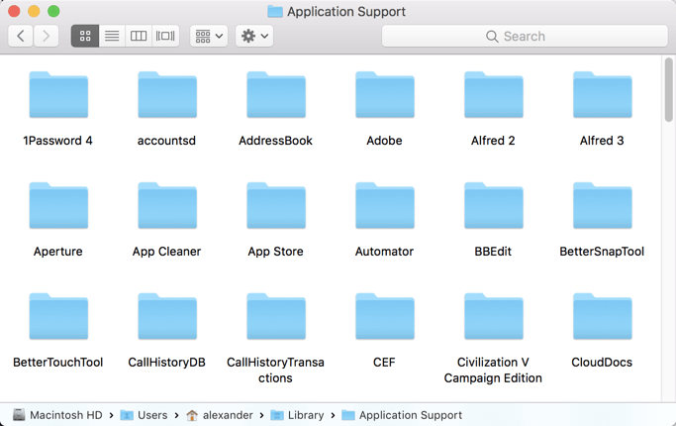Select the Aperture folder icon

tap(58, 205)
